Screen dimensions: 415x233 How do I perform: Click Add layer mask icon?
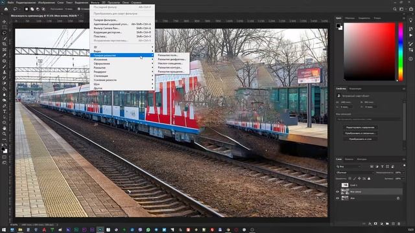click(375, 224)
